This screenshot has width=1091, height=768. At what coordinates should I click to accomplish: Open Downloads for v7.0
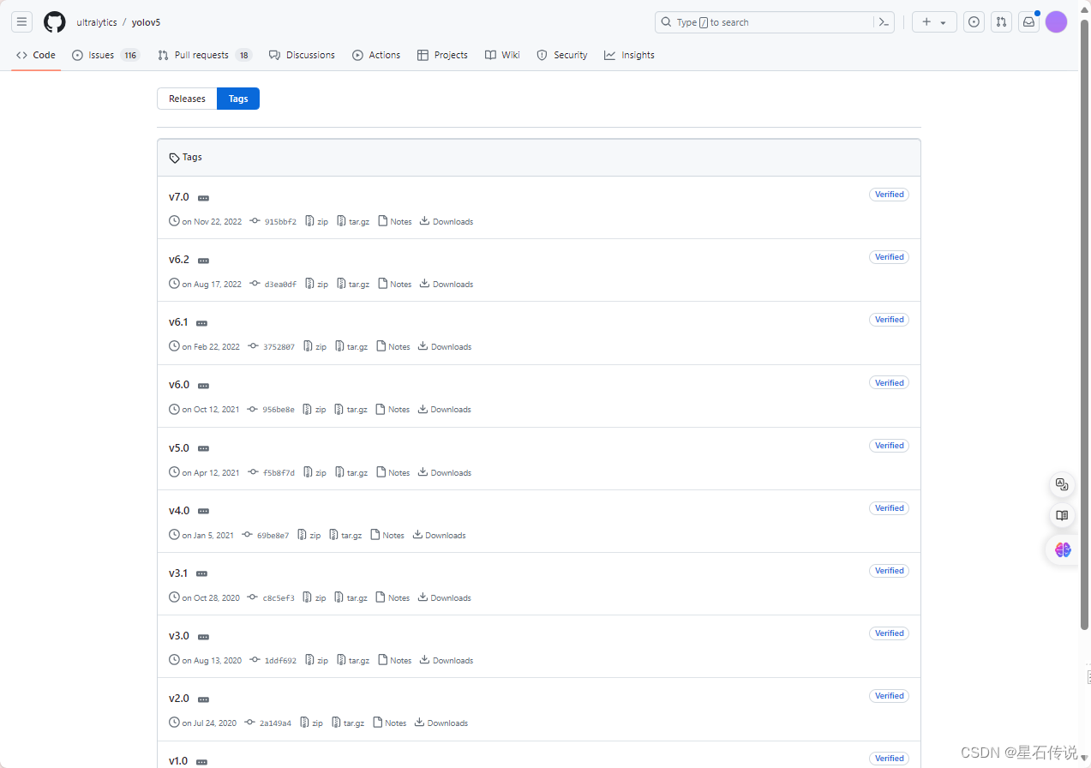[447, 221]
